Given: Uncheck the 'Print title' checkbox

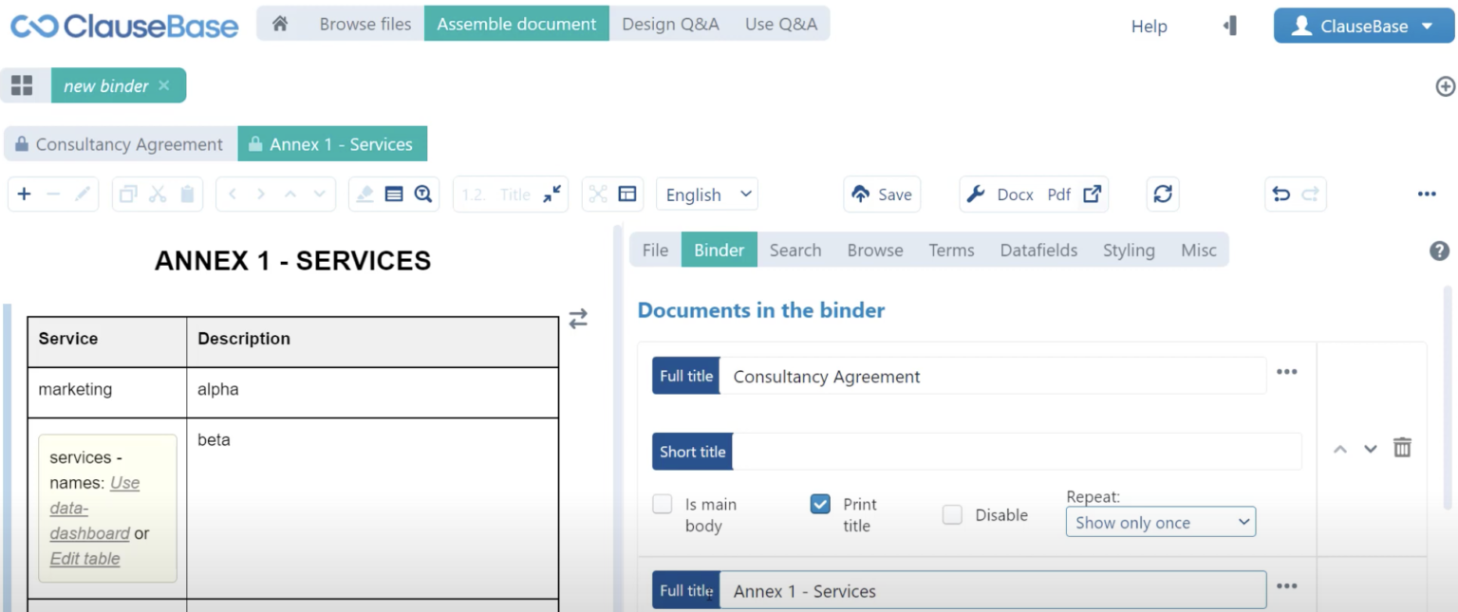Looking at the screenshot, I should pos(820,505).
